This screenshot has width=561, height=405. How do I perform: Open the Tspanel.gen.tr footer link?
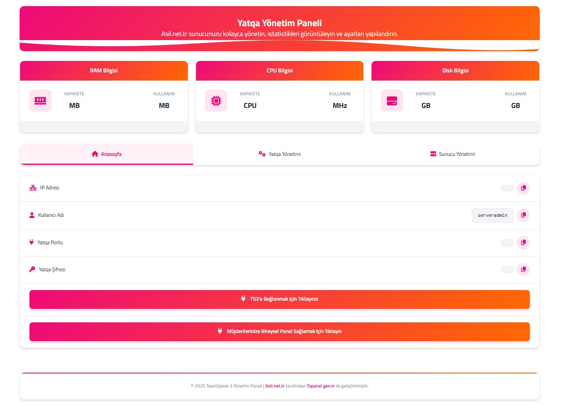320,386
